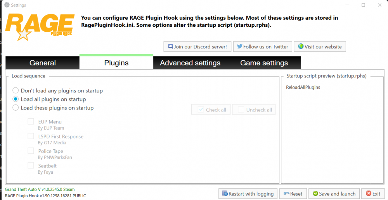
Task: Click the red Exit icon
Action: [367, 194]
